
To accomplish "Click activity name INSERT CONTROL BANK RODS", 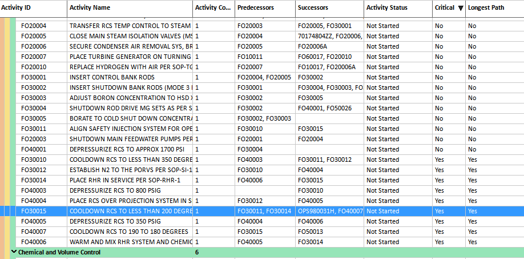I will pyautogui.click(x=112, y=77).
